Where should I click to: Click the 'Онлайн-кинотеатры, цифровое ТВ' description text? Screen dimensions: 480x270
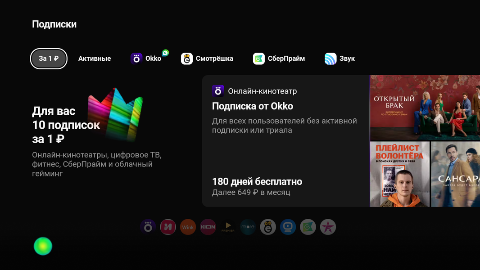(97, 164)
